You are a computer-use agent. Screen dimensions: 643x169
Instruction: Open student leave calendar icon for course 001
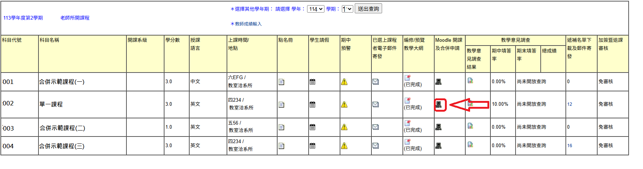tap(313, 82)
